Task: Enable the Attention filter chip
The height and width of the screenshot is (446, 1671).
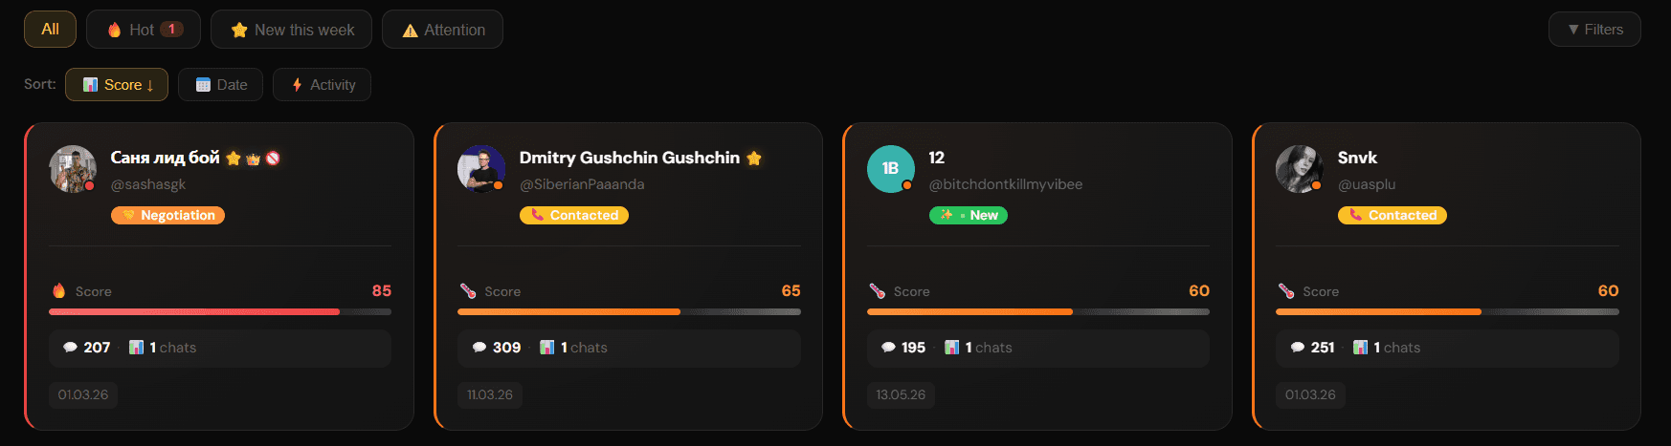Action: 442,30
